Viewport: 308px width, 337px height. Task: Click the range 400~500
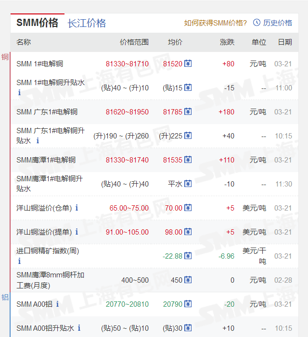coord(135,280)
